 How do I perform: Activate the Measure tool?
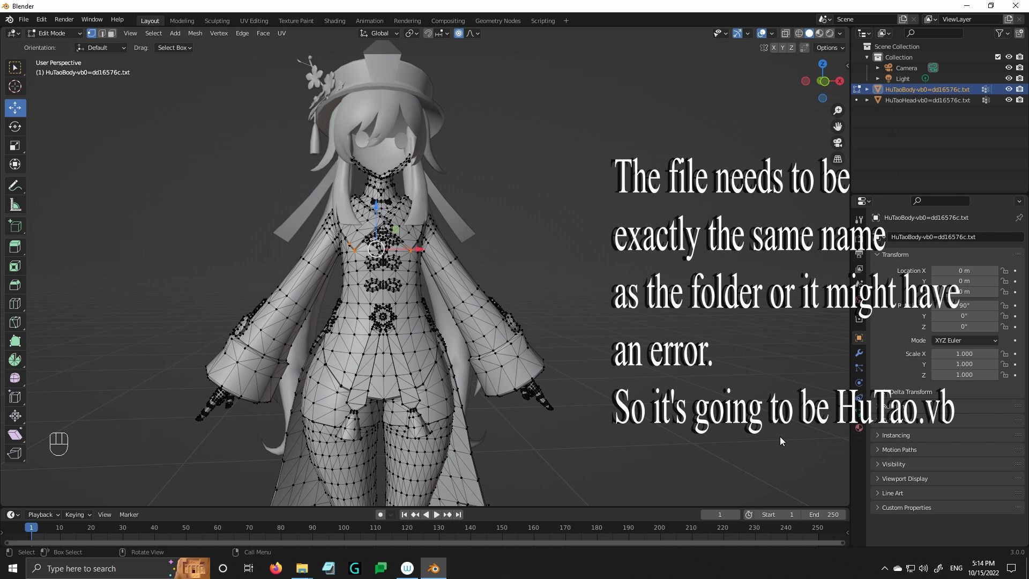[x=15, y=204]
